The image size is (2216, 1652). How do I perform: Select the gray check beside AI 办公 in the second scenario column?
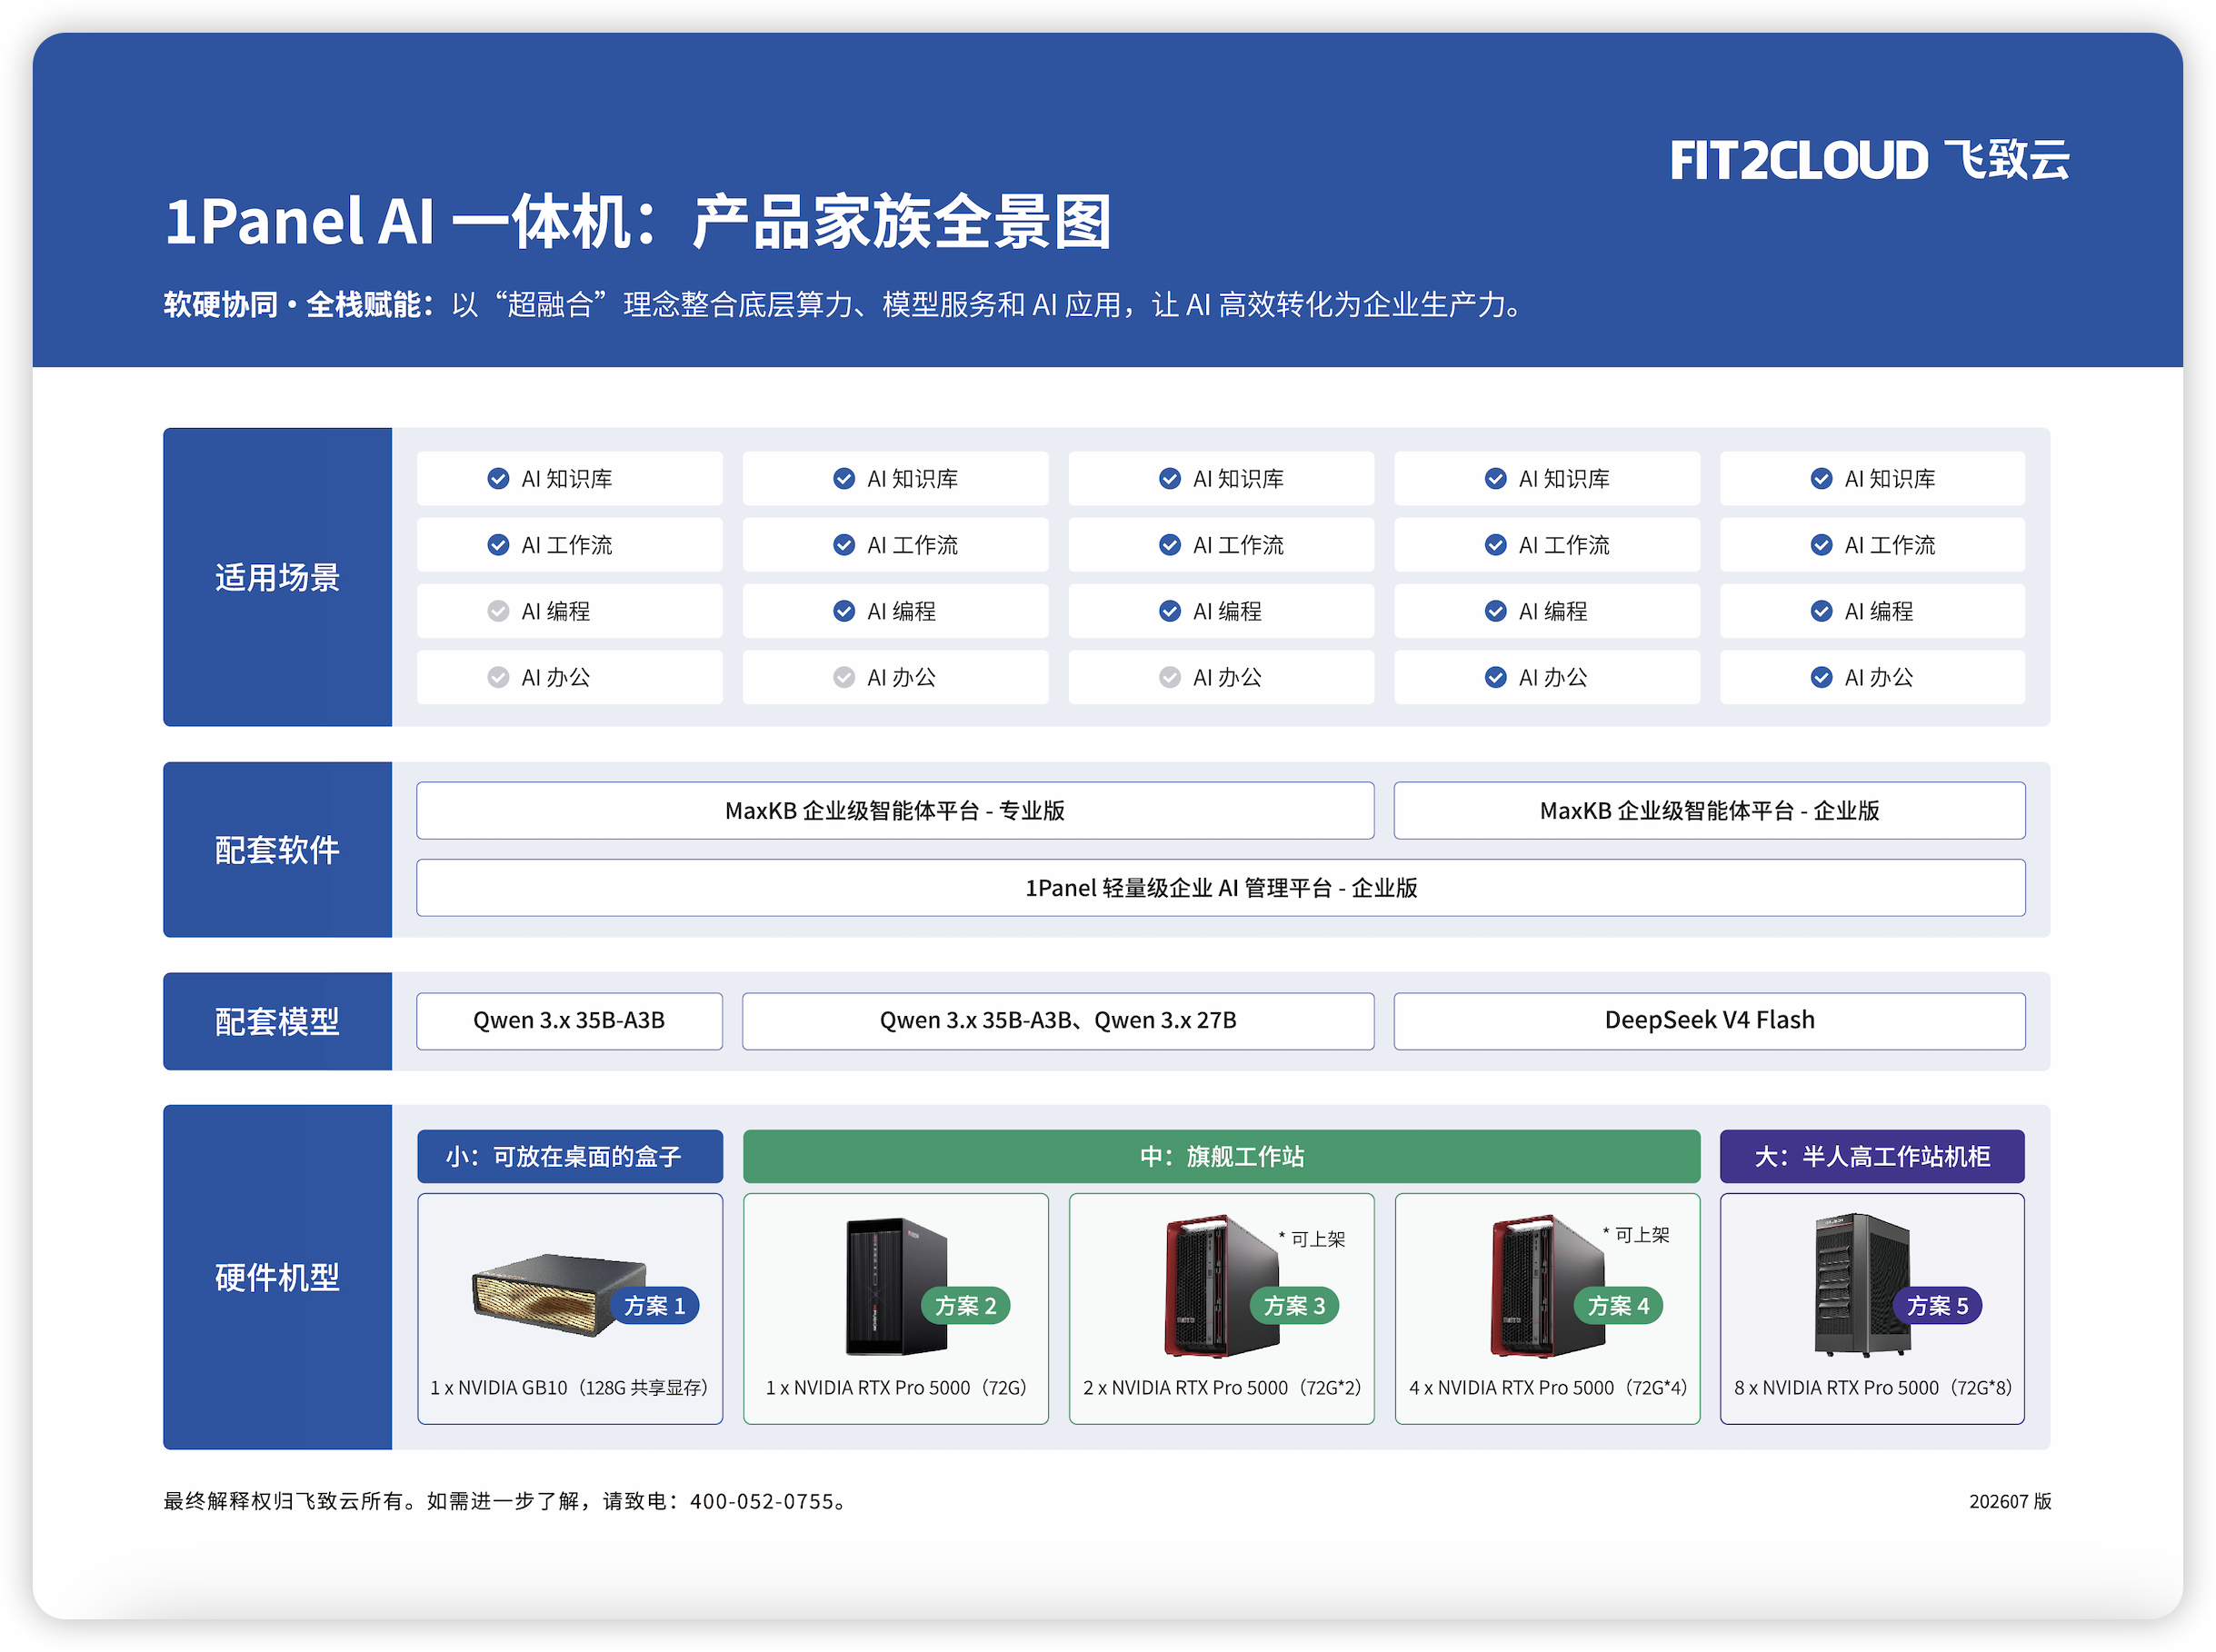[844, 678]
